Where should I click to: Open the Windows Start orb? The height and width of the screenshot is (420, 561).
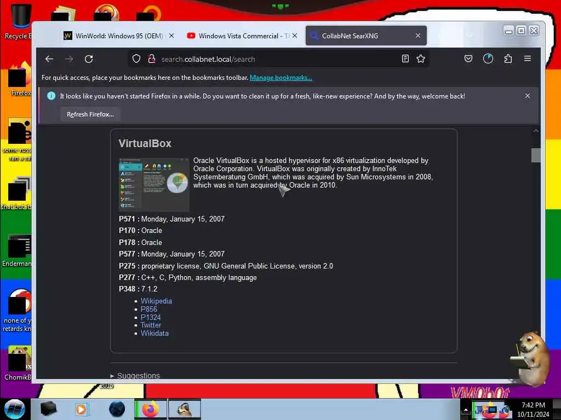point(15,409)
